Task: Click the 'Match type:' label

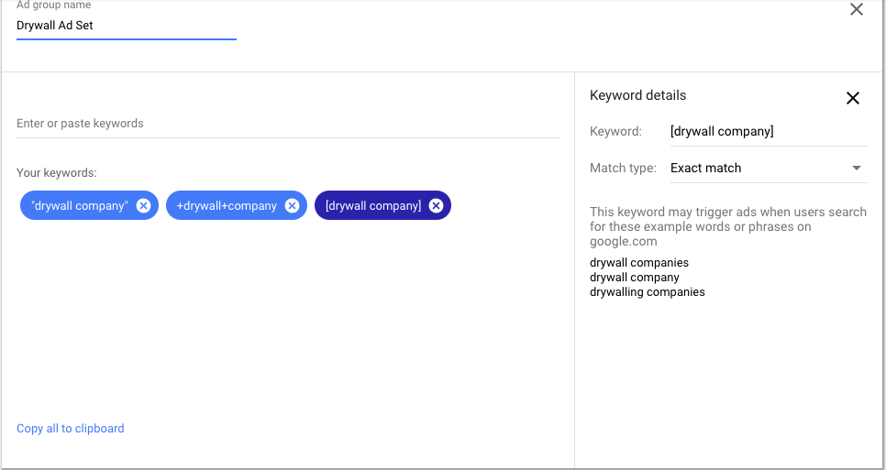Action: (624, 169)
